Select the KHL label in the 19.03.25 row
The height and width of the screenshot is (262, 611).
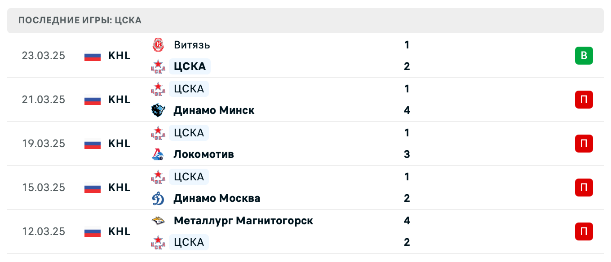point(119,144)
